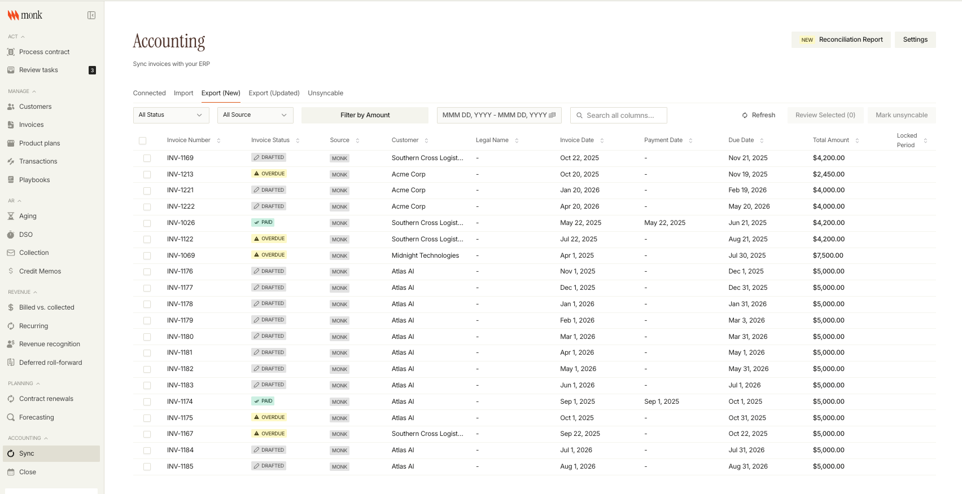Switch to the Unsyncable tab

(325, 93)
